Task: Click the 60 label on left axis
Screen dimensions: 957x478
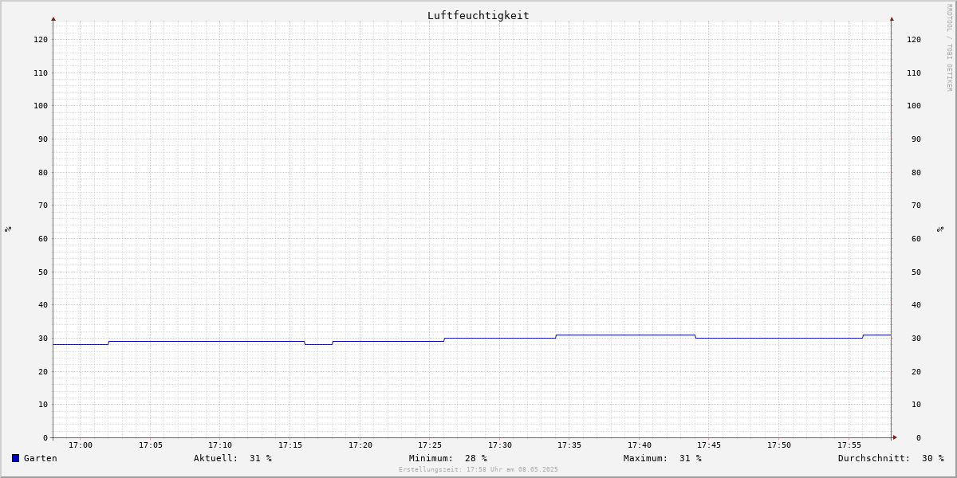Action: [43, 238]
